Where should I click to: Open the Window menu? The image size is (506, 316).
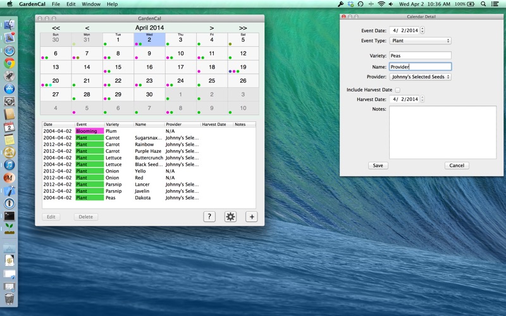tap(91, 4)
